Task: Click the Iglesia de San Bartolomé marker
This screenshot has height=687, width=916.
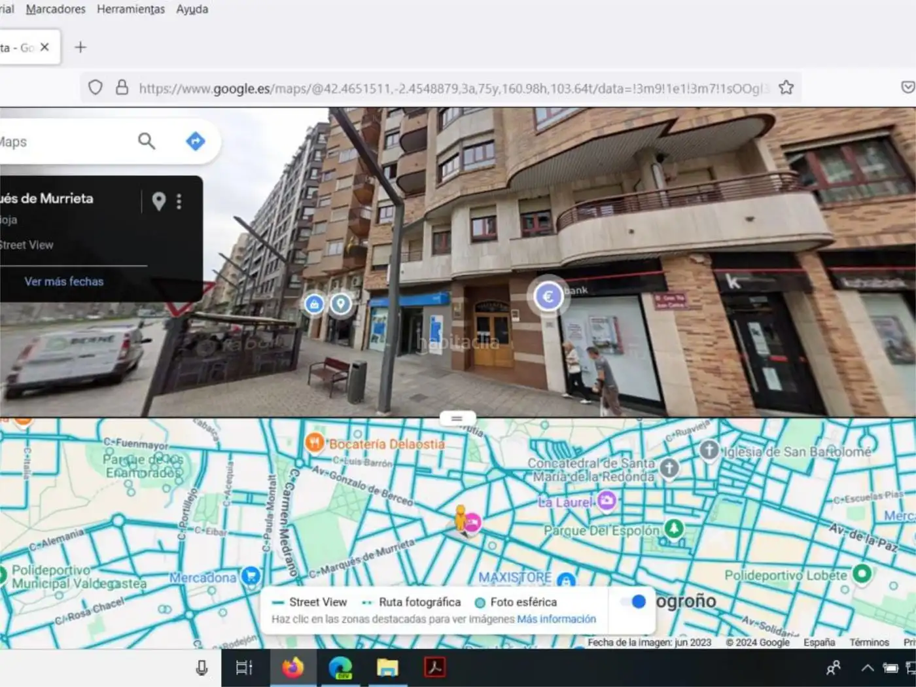Action: coord(709,450)
